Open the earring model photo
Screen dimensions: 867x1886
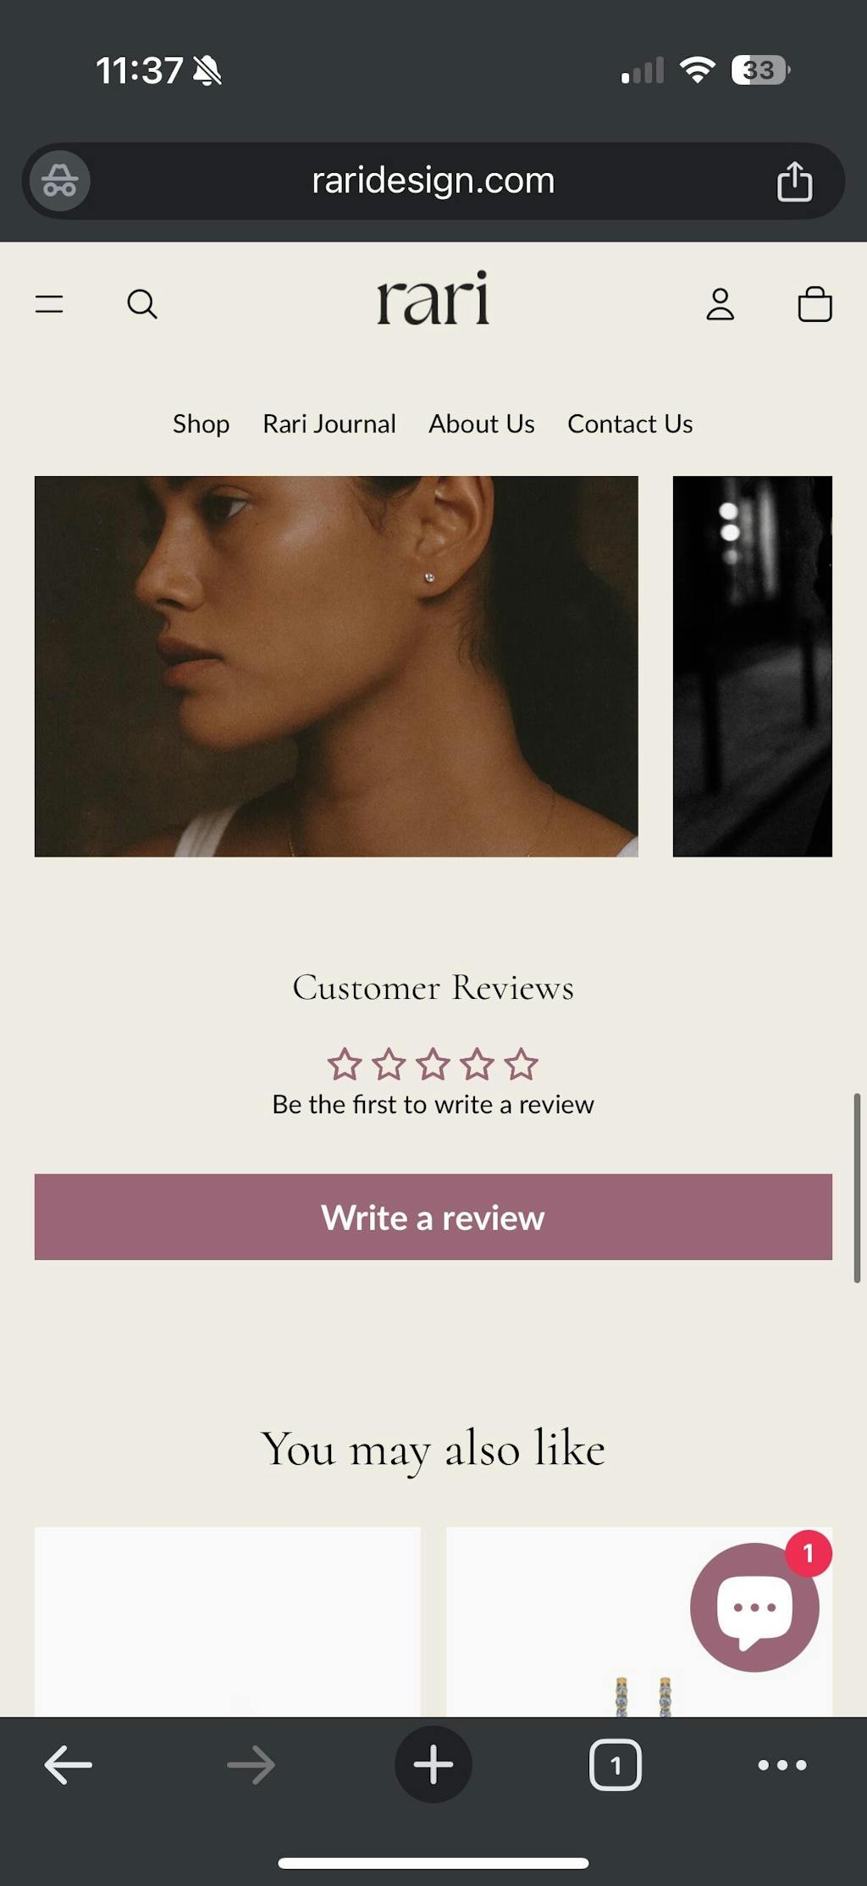tap(336, 666)
